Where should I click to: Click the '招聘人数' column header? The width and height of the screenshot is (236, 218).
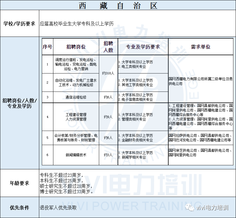pyautogui.click(x=108, y=47)
